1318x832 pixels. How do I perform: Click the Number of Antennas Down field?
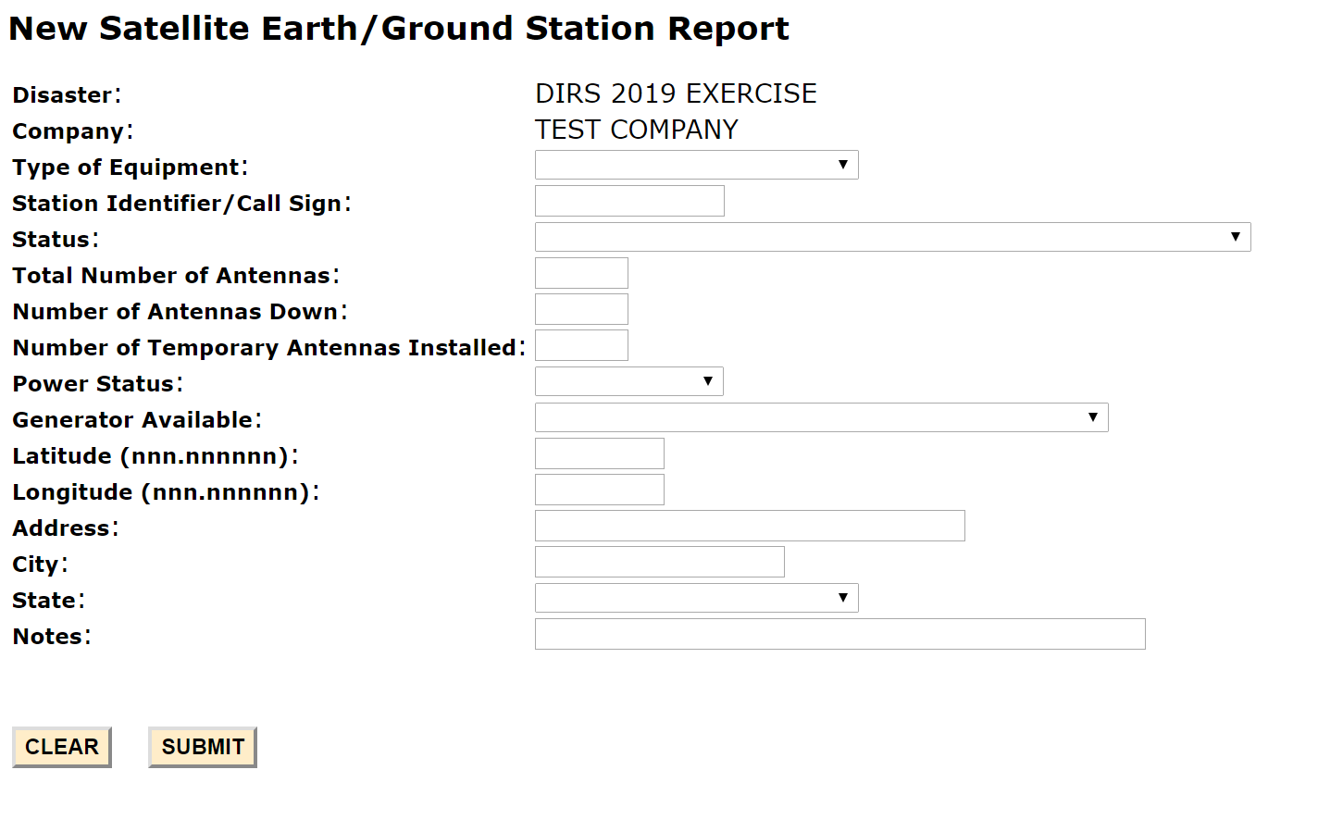pos(581,309)
